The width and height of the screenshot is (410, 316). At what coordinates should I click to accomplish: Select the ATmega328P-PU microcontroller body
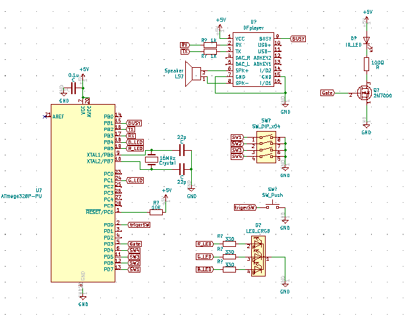(82, 192)
